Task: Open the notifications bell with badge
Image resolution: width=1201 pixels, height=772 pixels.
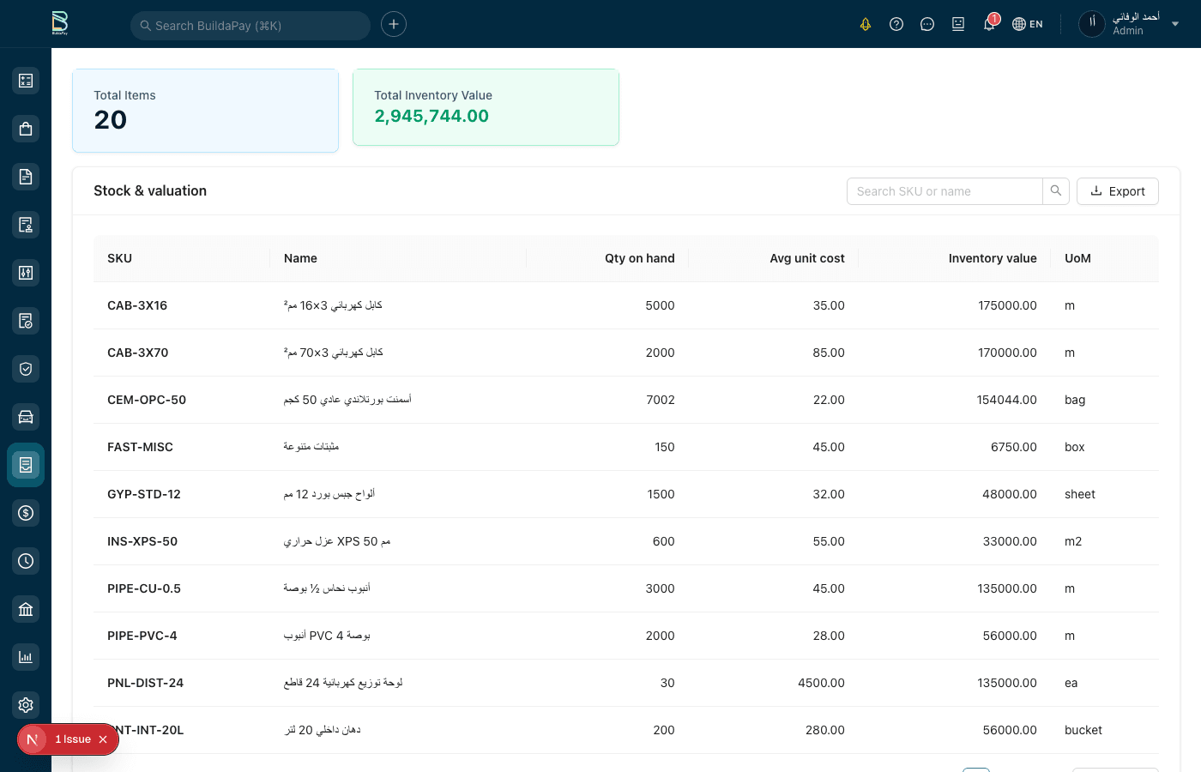Action: click(989, 24)
